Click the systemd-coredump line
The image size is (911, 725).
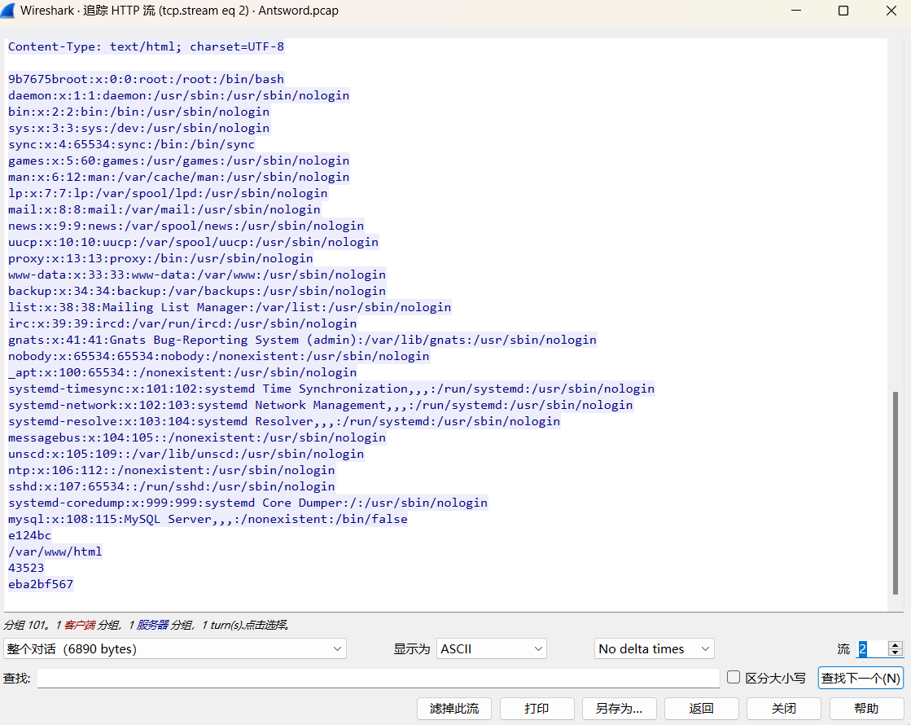pos(248,503)
